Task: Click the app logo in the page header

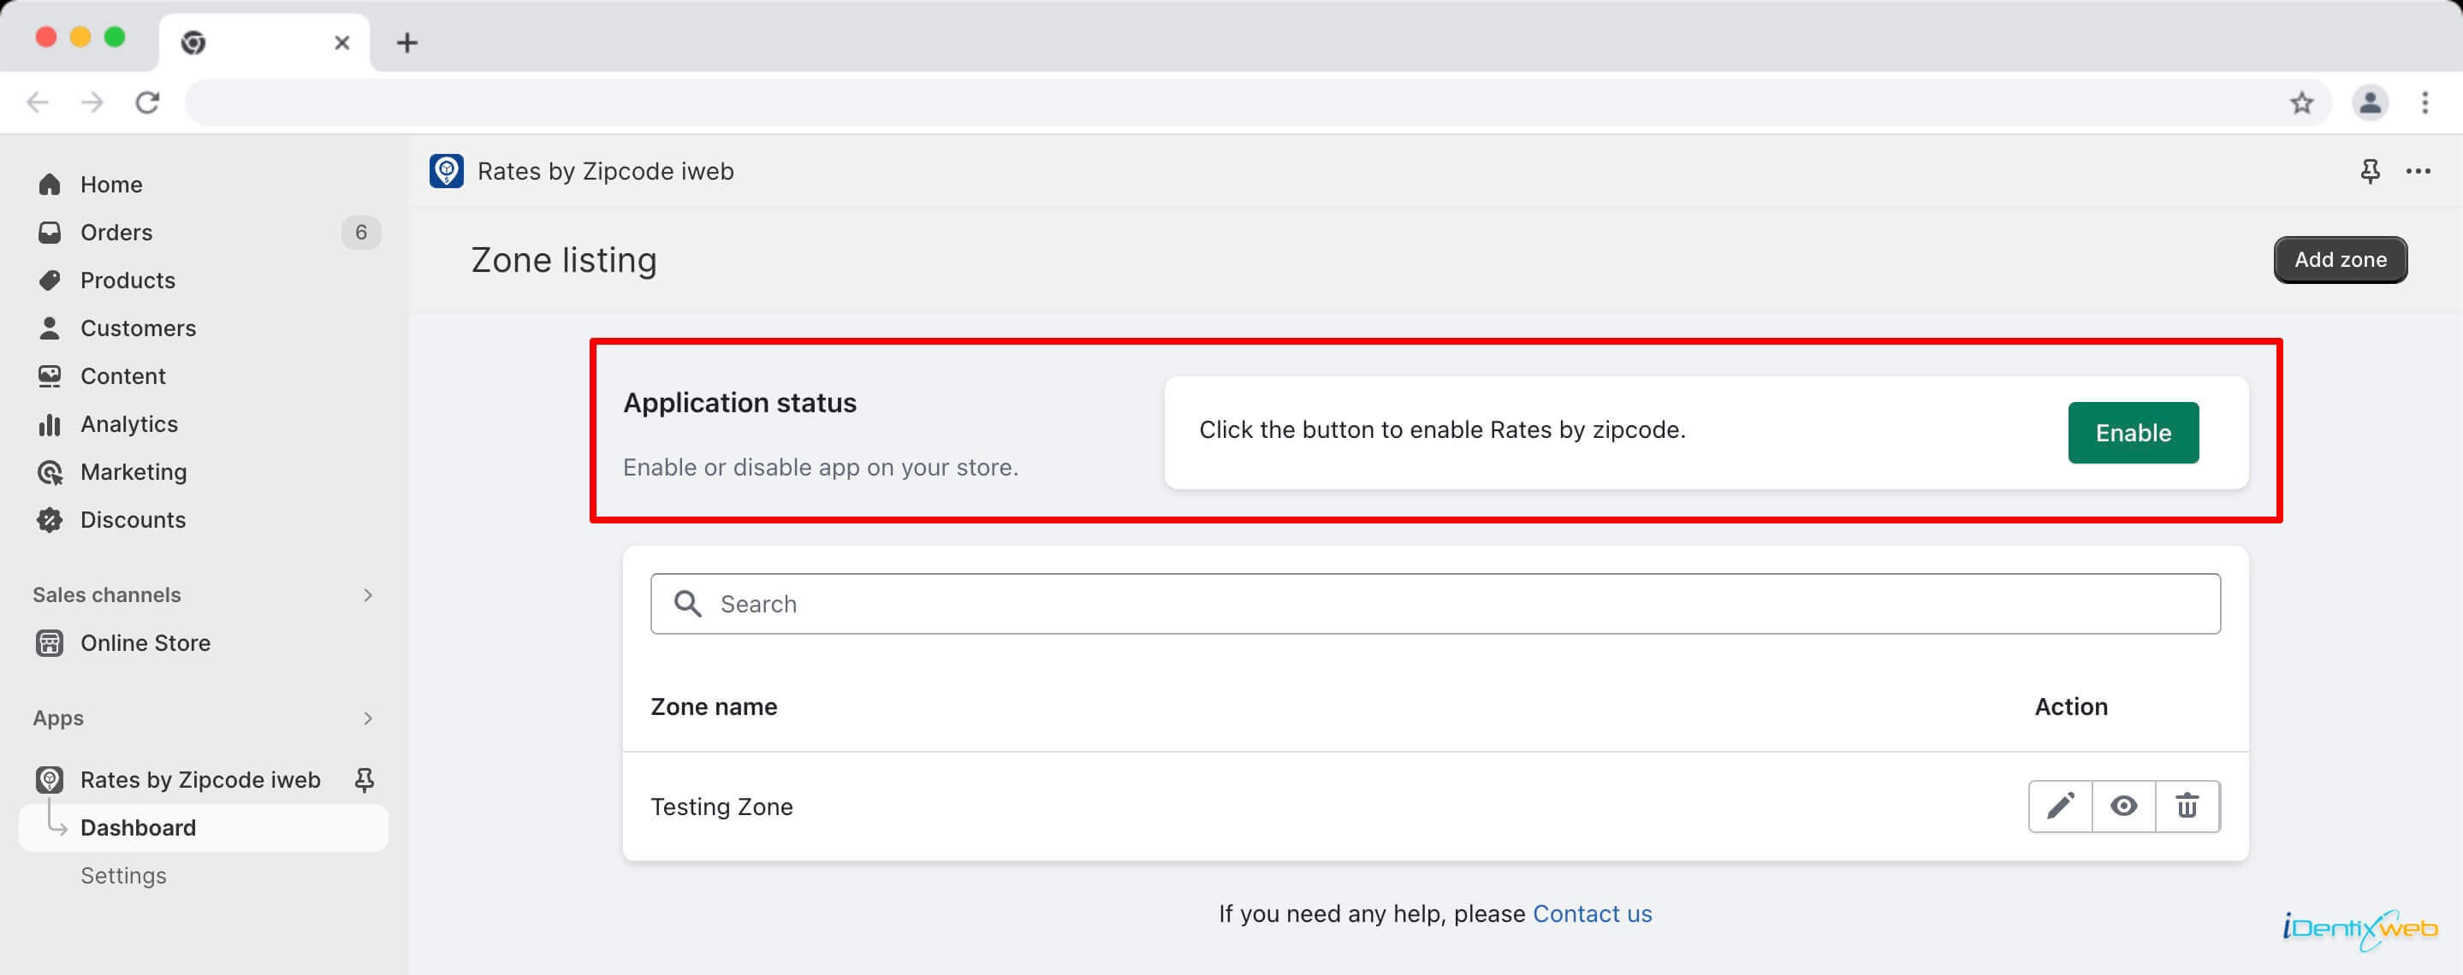Action: coord(447,171)
